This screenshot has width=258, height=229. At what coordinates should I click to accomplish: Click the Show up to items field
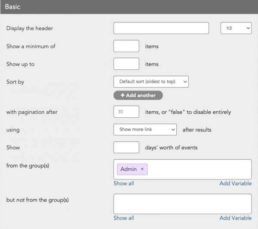coord(126,64)
